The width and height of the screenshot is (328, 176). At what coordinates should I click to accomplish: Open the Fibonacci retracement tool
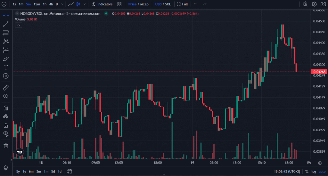(6, 33)
